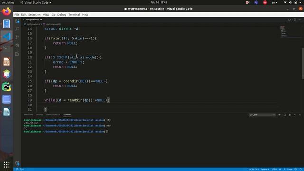Kill the terminal with trash icon
Screen dimensions: 304x171
[290, 115]
